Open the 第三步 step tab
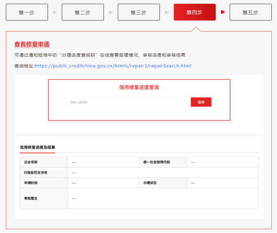Screen dimensions: 277x233 [139, 12]
